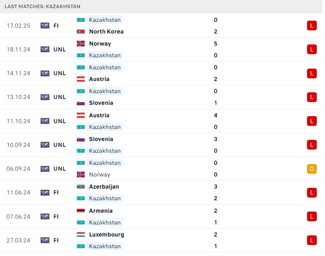Click world map icon beside 17.02.25
325x256 pixels.
click(x=45, y=26)
